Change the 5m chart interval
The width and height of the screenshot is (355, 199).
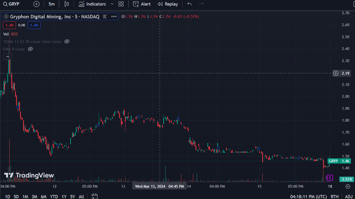coord(52,4)
